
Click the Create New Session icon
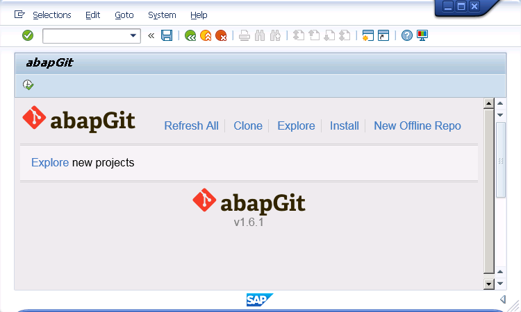367,35
